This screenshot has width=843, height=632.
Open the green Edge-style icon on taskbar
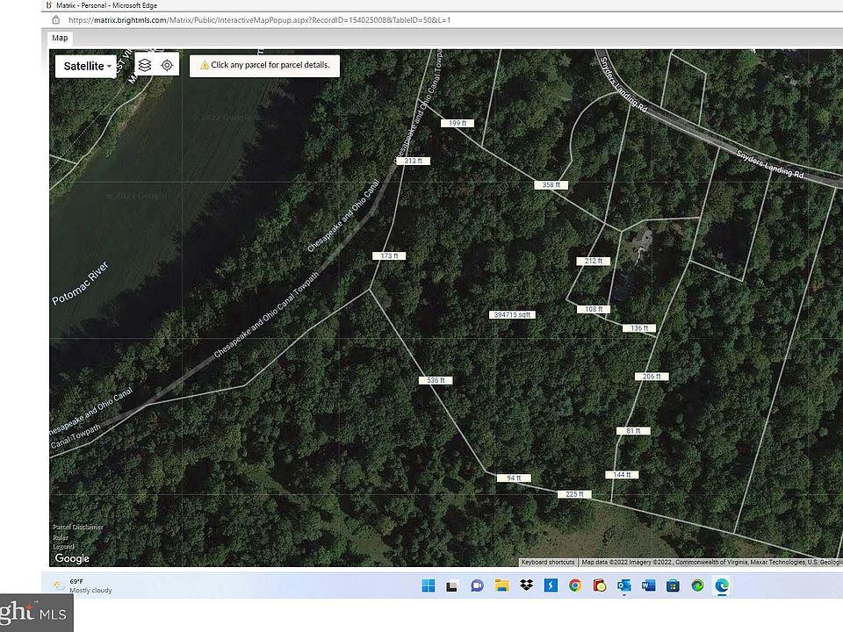pyautogui.click(x=697, y=585)
